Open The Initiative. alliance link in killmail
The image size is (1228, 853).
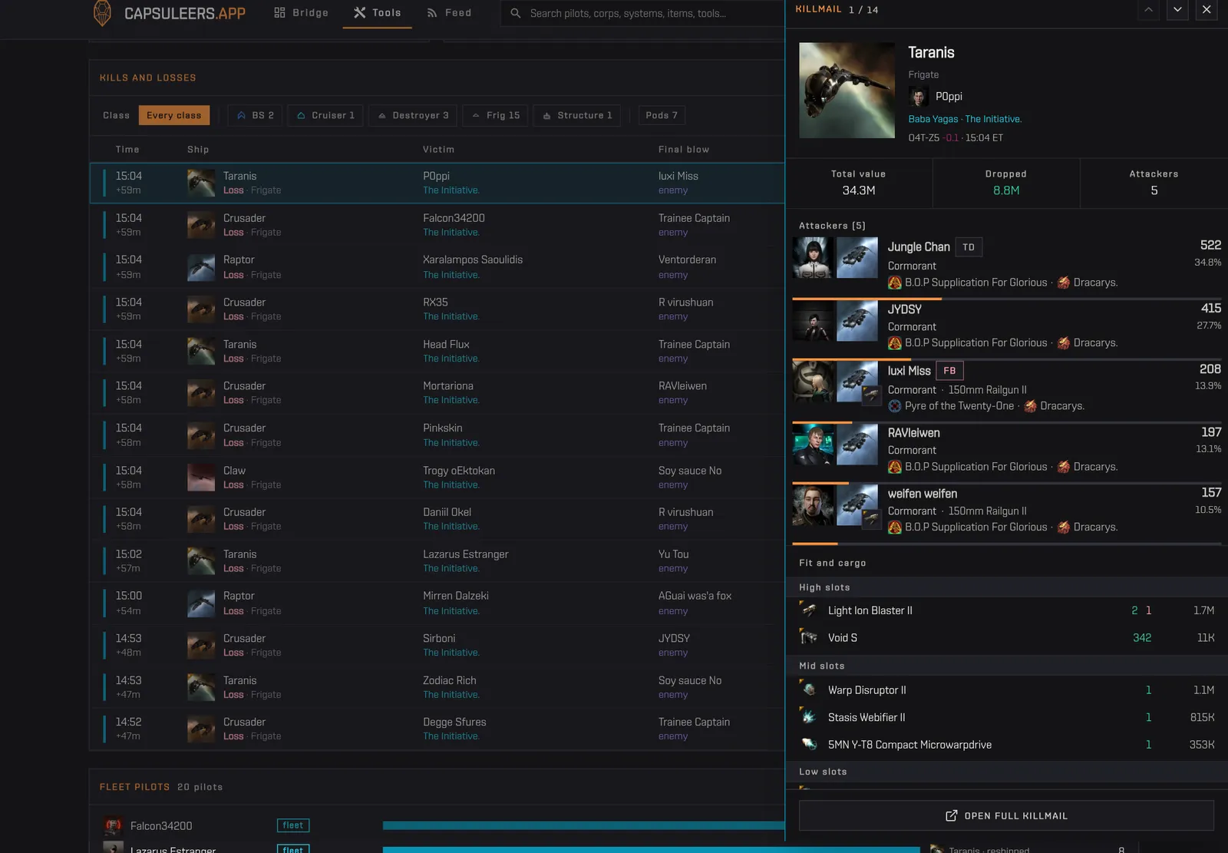click(x=993, y=119)
